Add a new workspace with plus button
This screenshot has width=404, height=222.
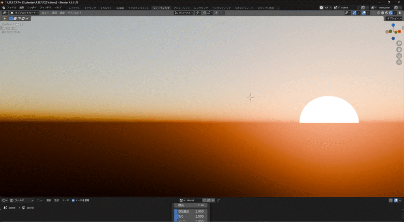278,8
